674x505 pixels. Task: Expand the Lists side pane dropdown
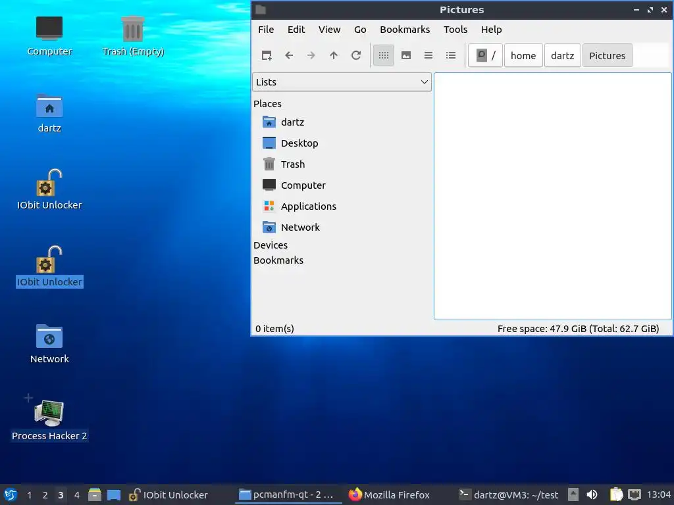tap(342, 82)
